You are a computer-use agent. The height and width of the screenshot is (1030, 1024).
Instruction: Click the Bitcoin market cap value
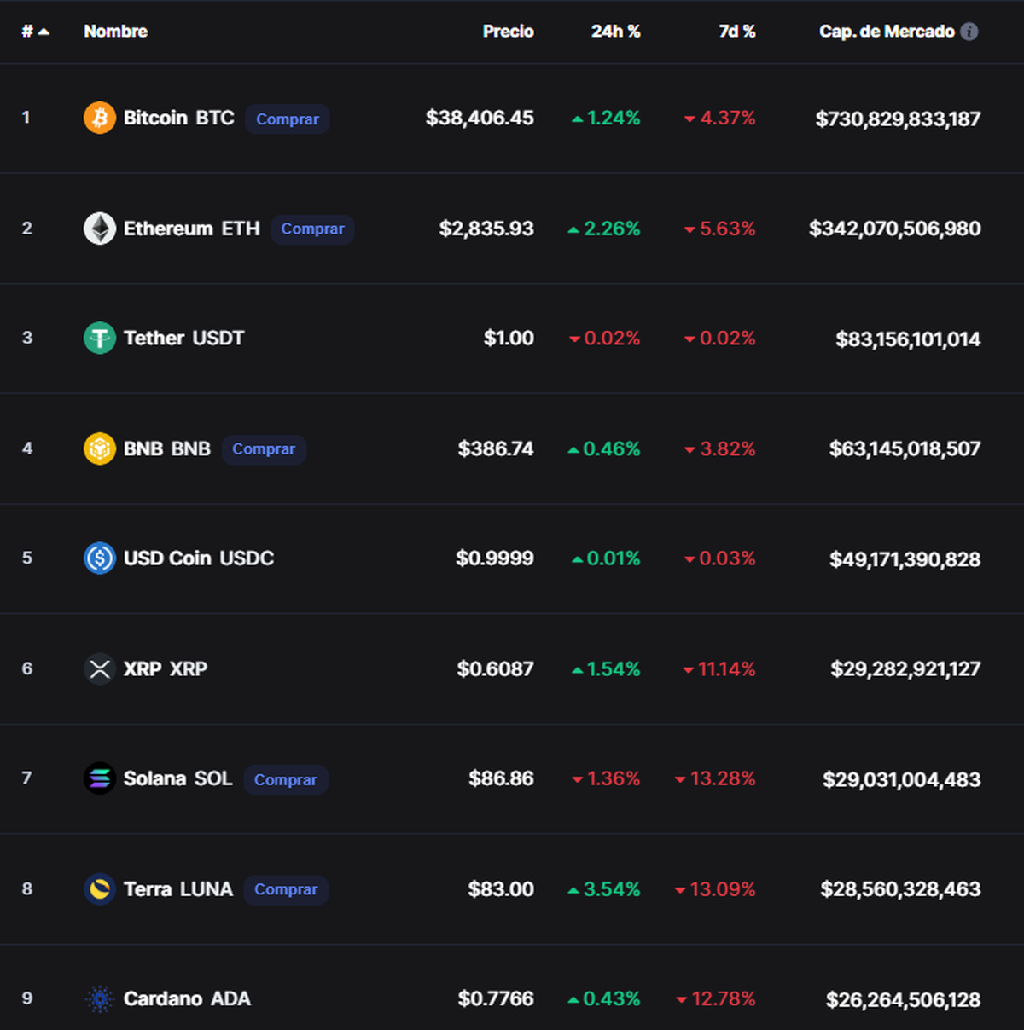pos(898,119)
